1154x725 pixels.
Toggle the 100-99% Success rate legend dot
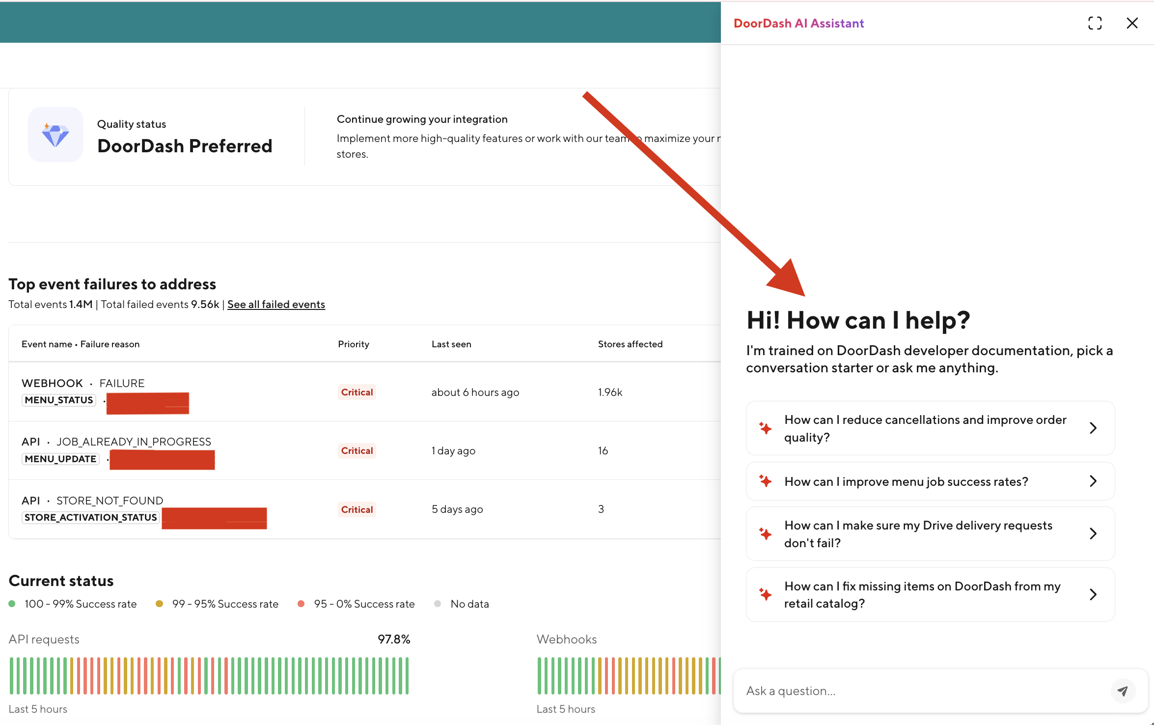12,604
